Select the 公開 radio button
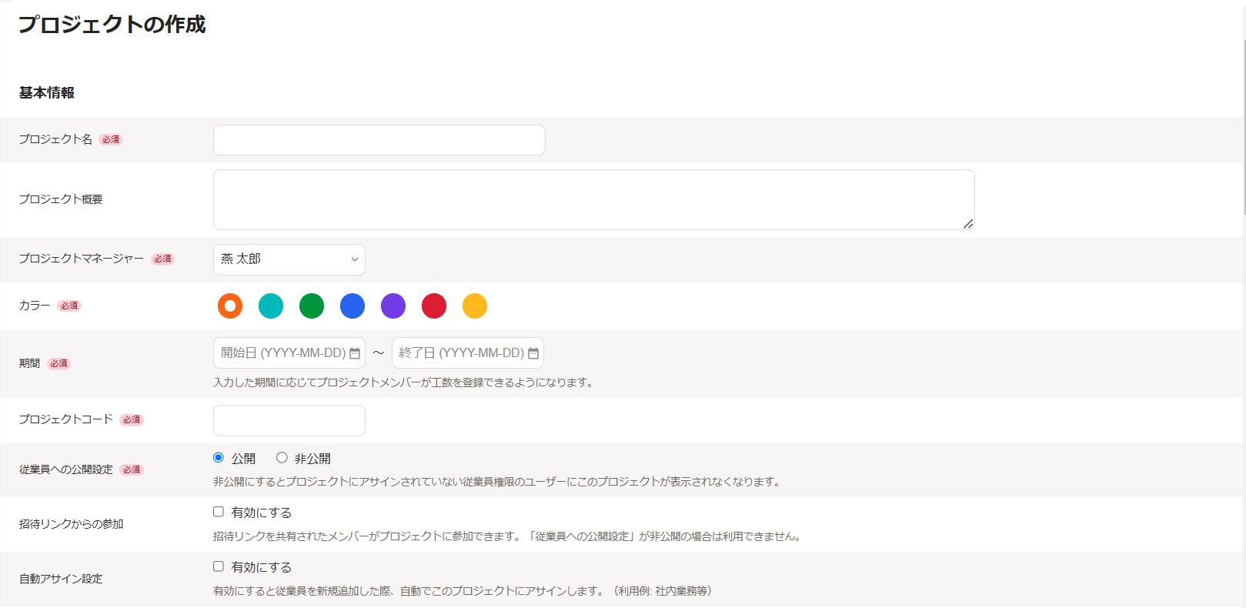This screenshot has width=1246, height=608. 219,458
